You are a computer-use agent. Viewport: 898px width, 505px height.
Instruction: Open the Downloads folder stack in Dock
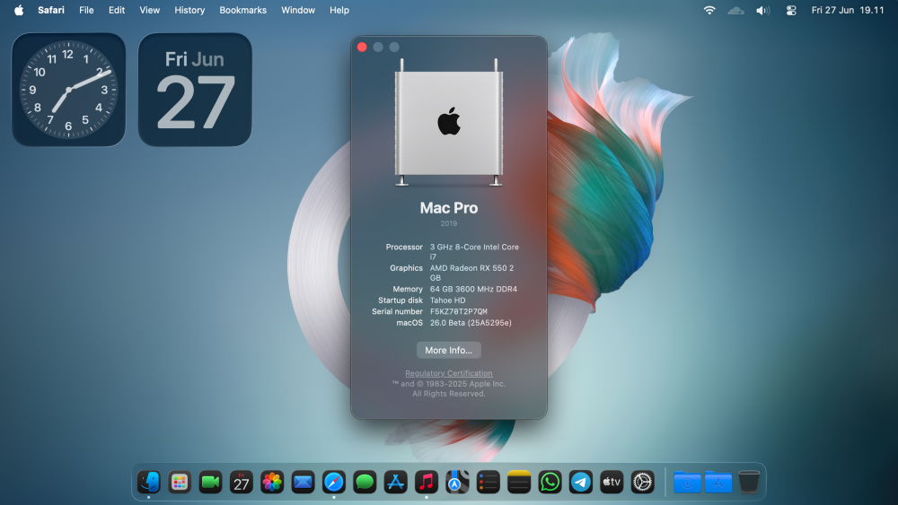(687, 482)
